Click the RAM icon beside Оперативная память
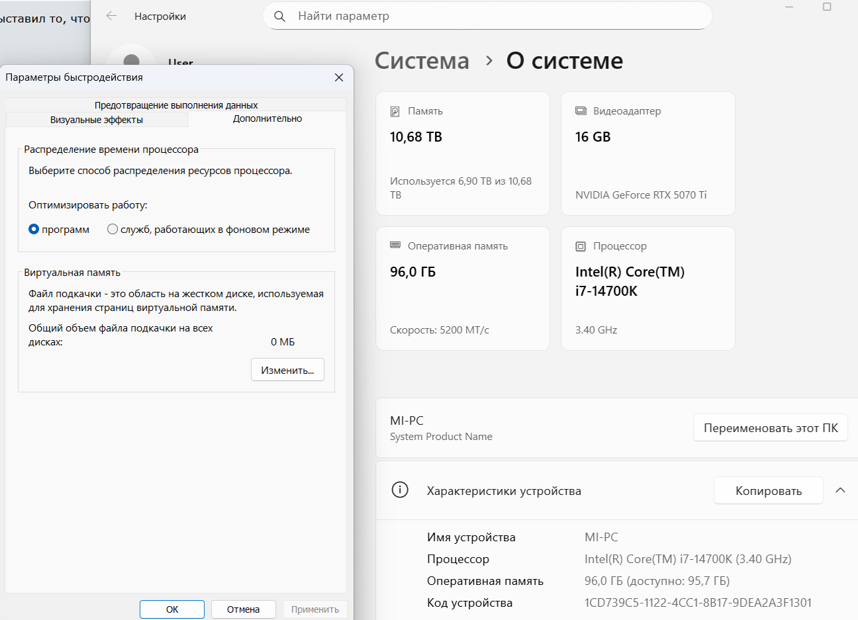This screenshot has height=620, width=858. [x=395, y=245]
